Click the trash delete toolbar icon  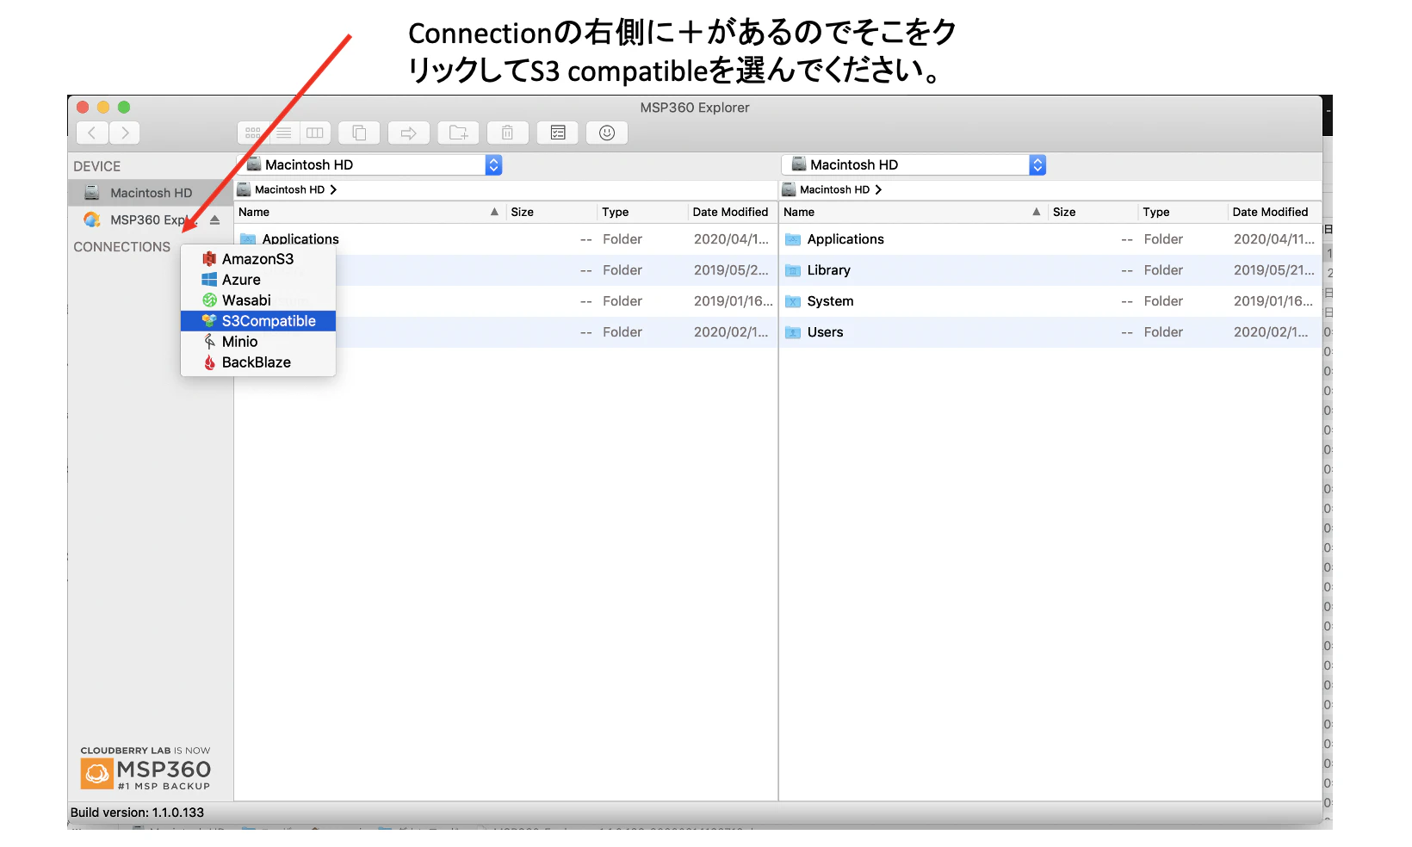(x=508, y=133)
